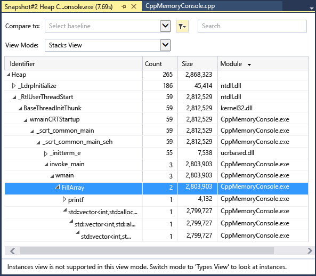Sort by the Size column header
Image resolution: width=316 pixels, height=276 pixels.
[x=198, y=63]
